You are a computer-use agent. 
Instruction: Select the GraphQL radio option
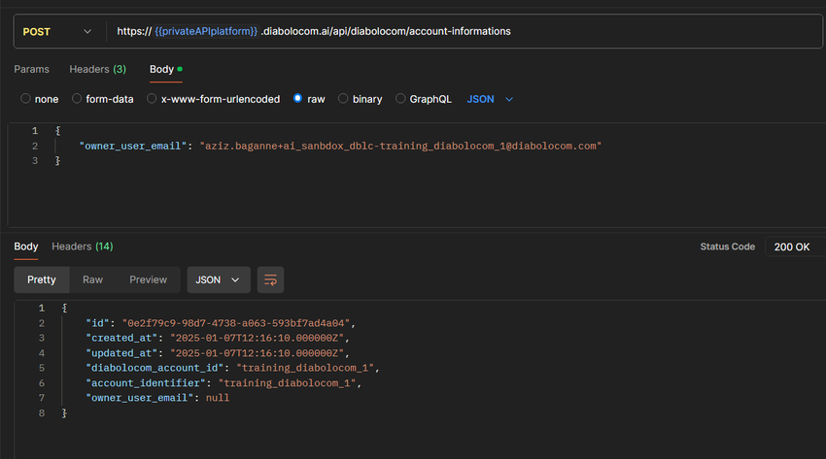point(401,99)
